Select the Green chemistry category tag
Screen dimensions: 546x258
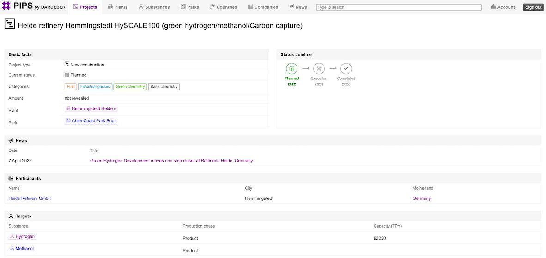pyautogui.click(x=130, y=87)
